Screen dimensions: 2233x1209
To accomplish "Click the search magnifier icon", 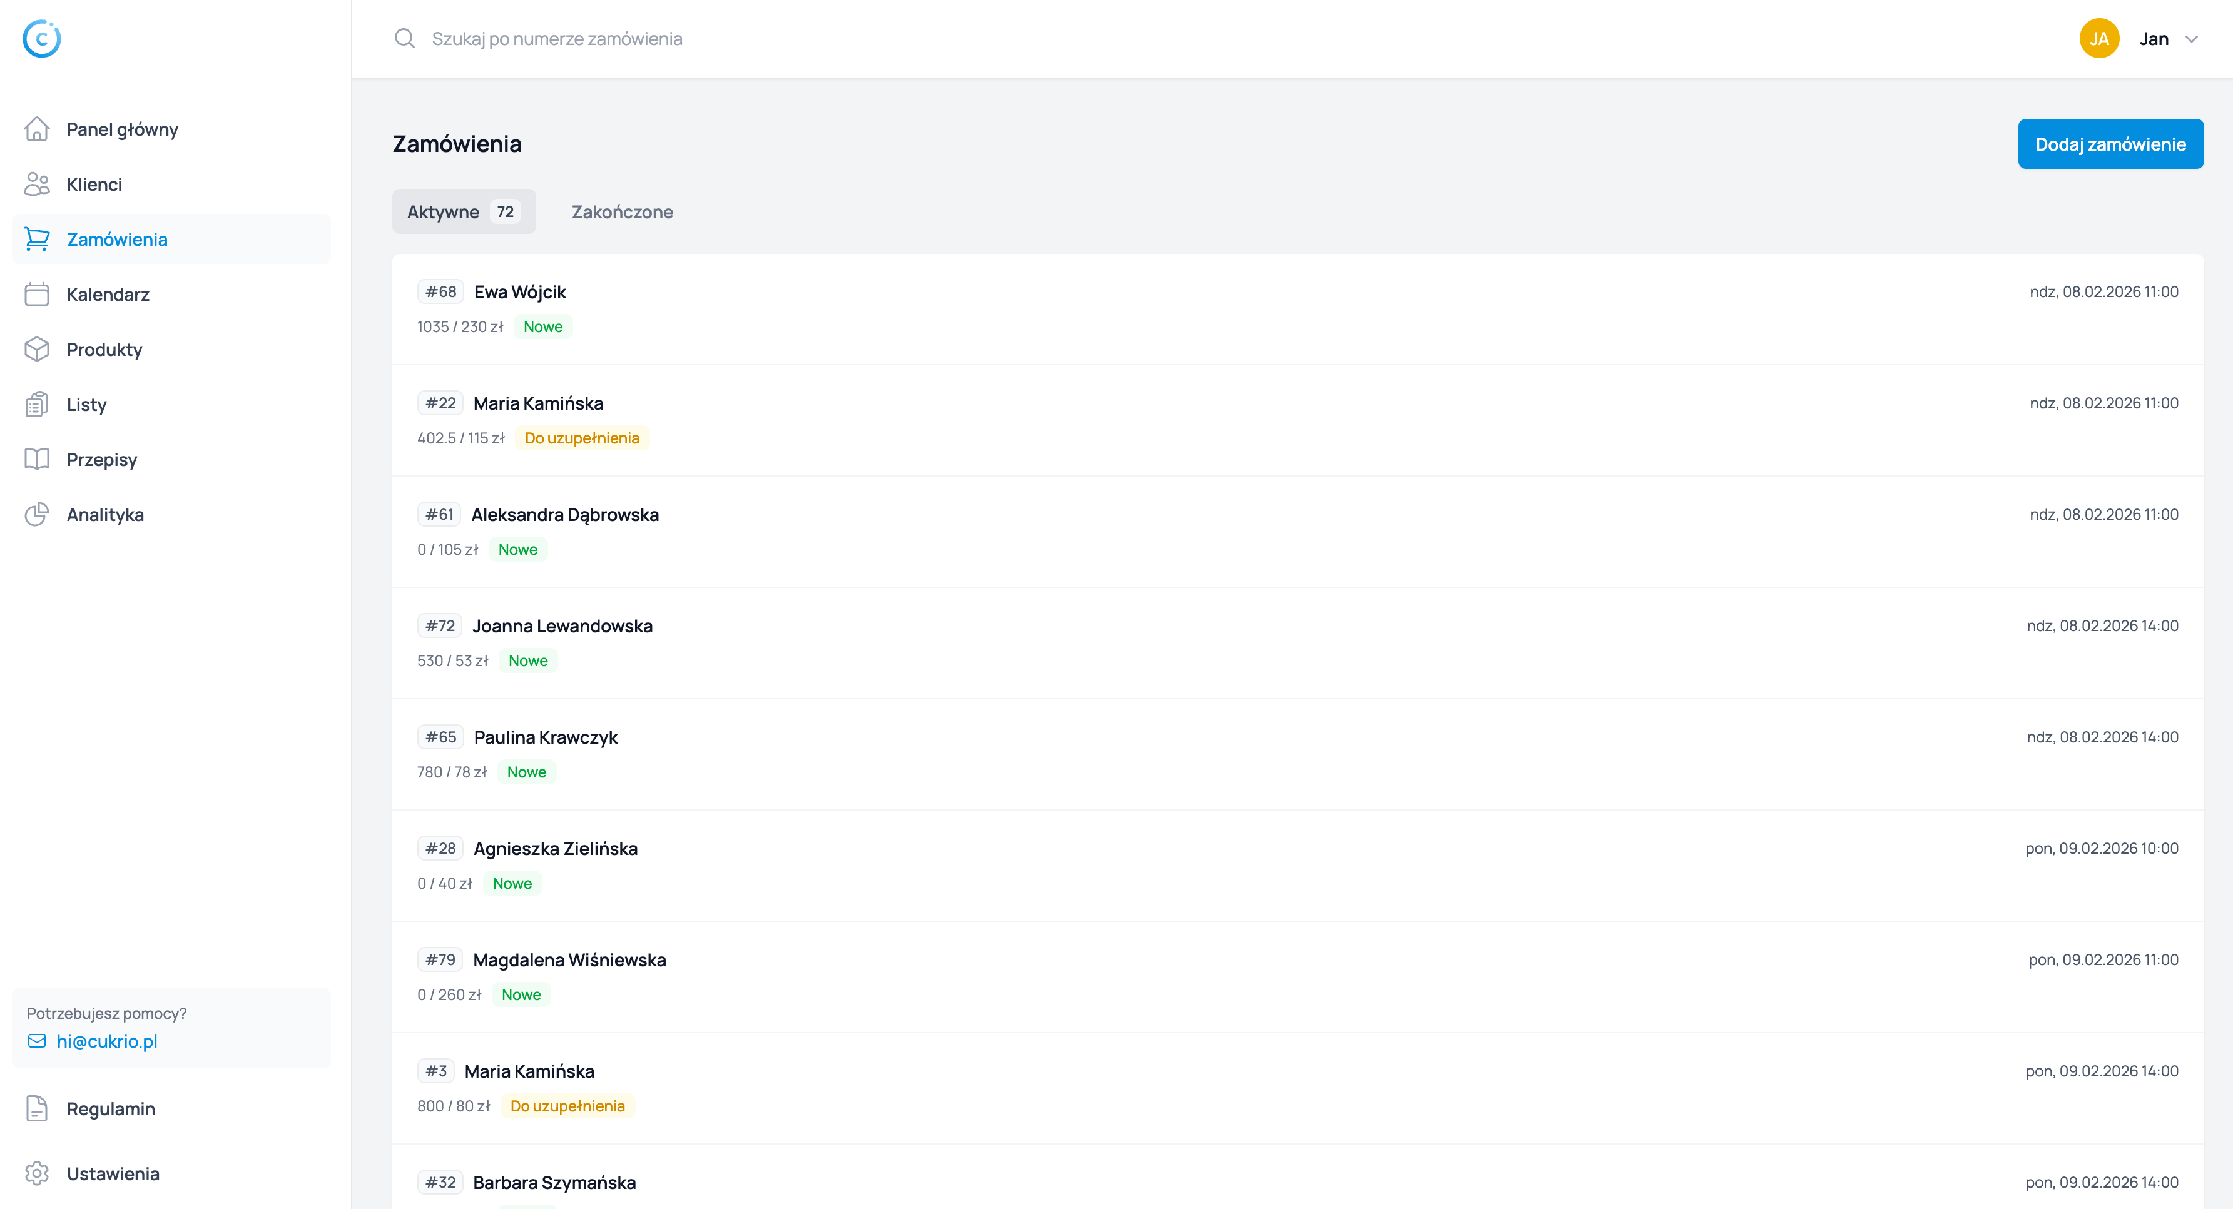I will coord(404,38).
